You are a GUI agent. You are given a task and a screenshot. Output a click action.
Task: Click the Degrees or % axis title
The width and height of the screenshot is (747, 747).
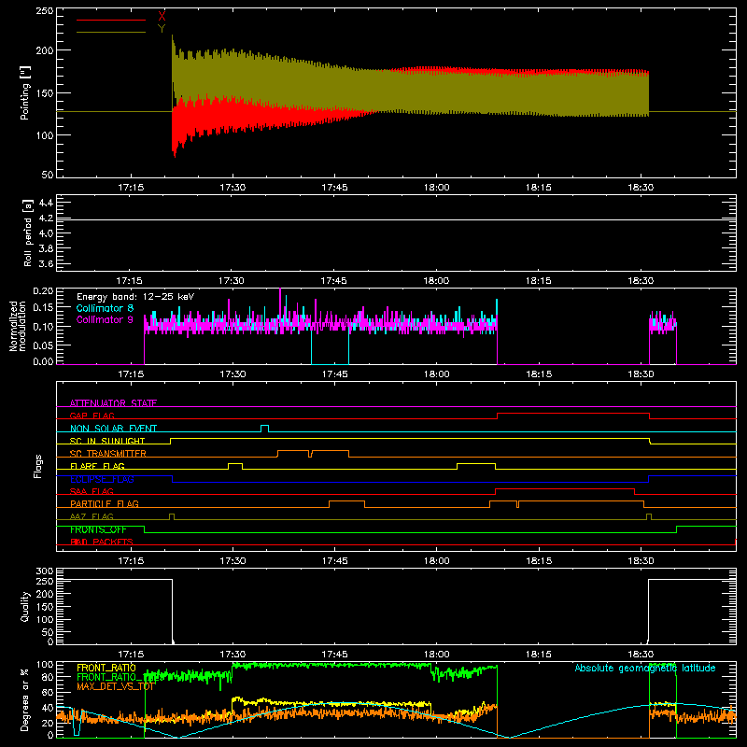click(25, 699)
